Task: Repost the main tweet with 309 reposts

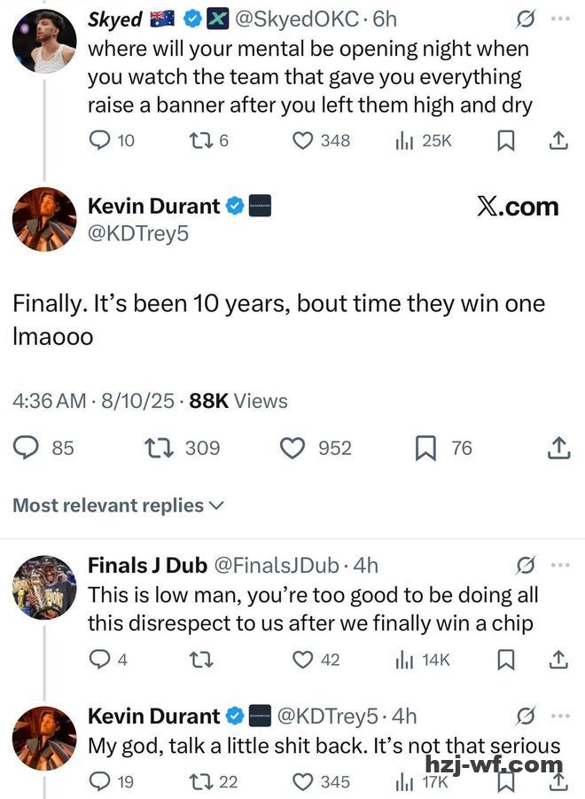Action: 158,448
